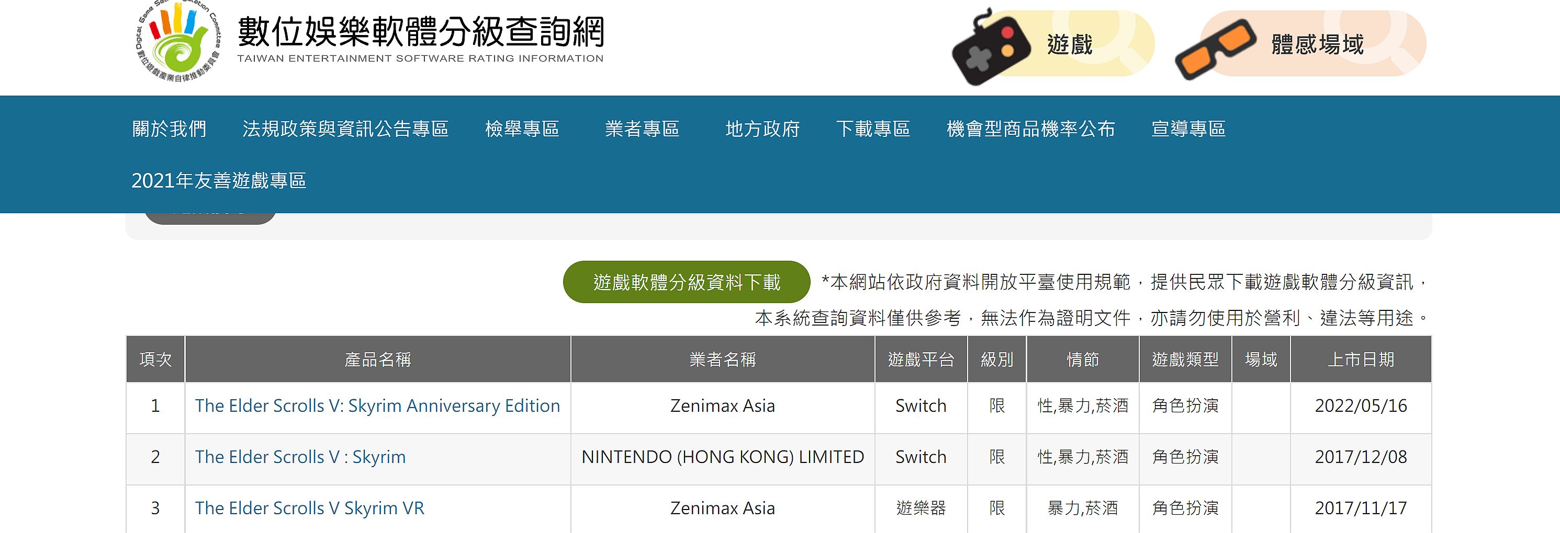The width and height of the screenshot is (1560, 533).
Task: Select 地方政府 in the navigation bar
Action: coord(762,129)
